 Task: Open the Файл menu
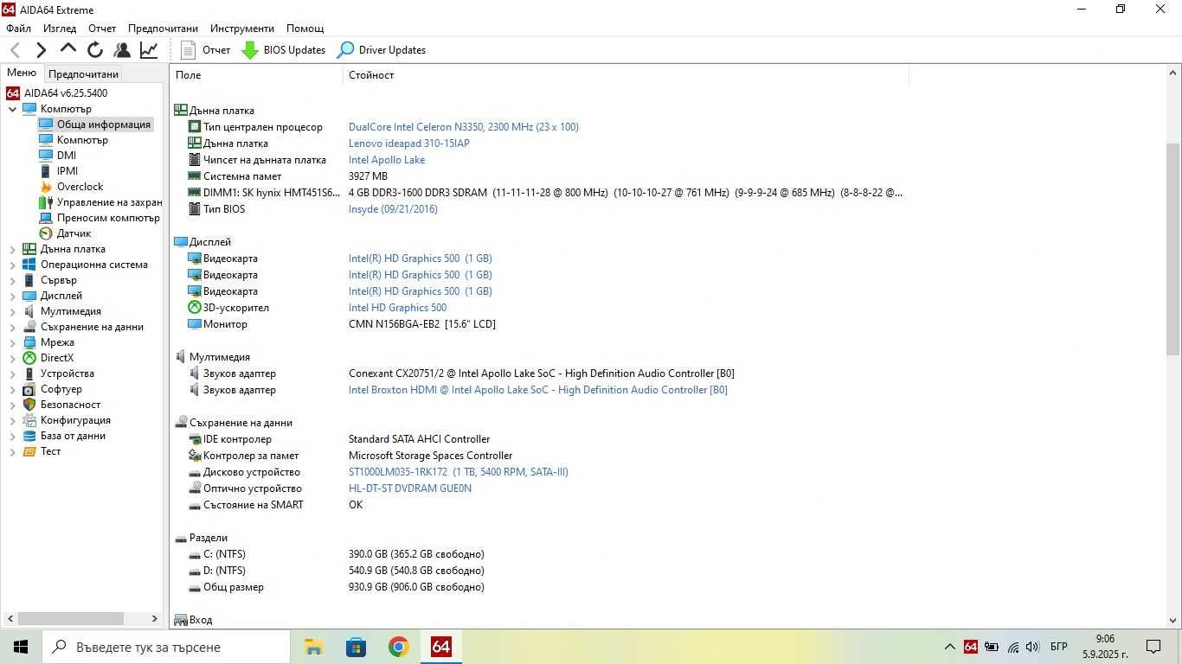coord(18,29)
